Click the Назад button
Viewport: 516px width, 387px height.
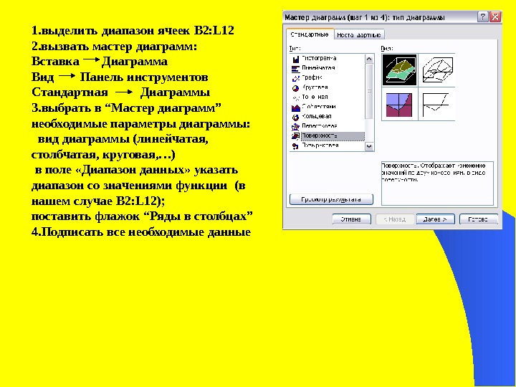click(395, 219)
